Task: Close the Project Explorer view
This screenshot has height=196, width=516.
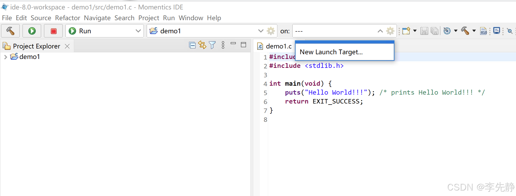Action: coord(67,46)
